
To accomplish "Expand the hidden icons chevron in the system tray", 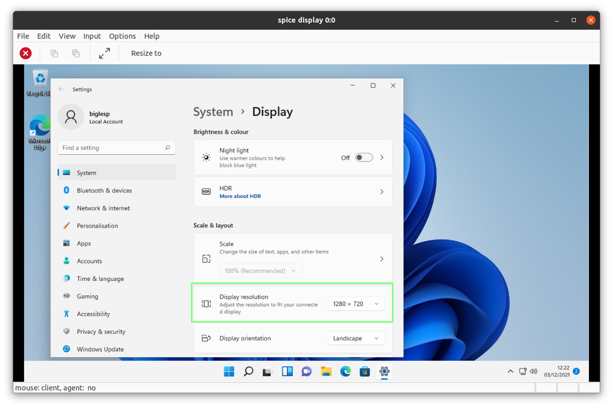I will pyautogui.click(x=510, y=372).
